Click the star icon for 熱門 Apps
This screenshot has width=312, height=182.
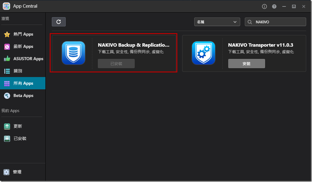click(x=7, y=34)
